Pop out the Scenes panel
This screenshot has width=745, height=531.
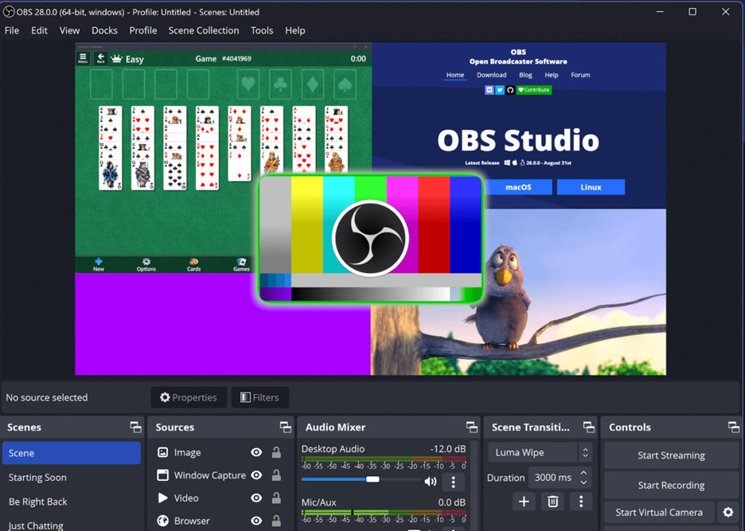(x=135, y=427)
